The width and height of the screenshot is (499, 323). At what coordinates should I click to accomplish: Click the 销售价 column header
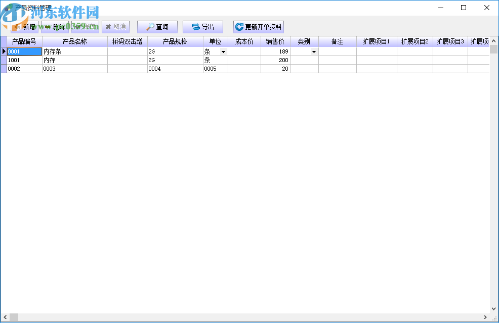pyautogui.click(x=276, y=41)
